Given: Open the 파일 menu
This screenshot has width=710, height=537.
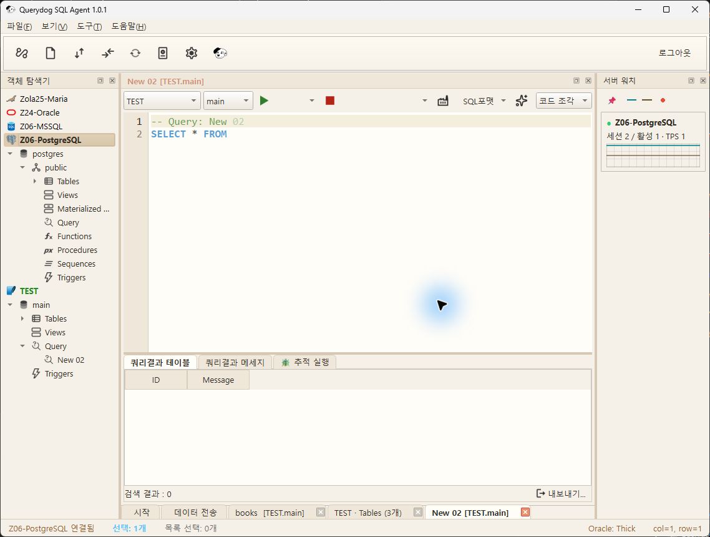Looking at the screenshot, I should [x=19, y=26].
